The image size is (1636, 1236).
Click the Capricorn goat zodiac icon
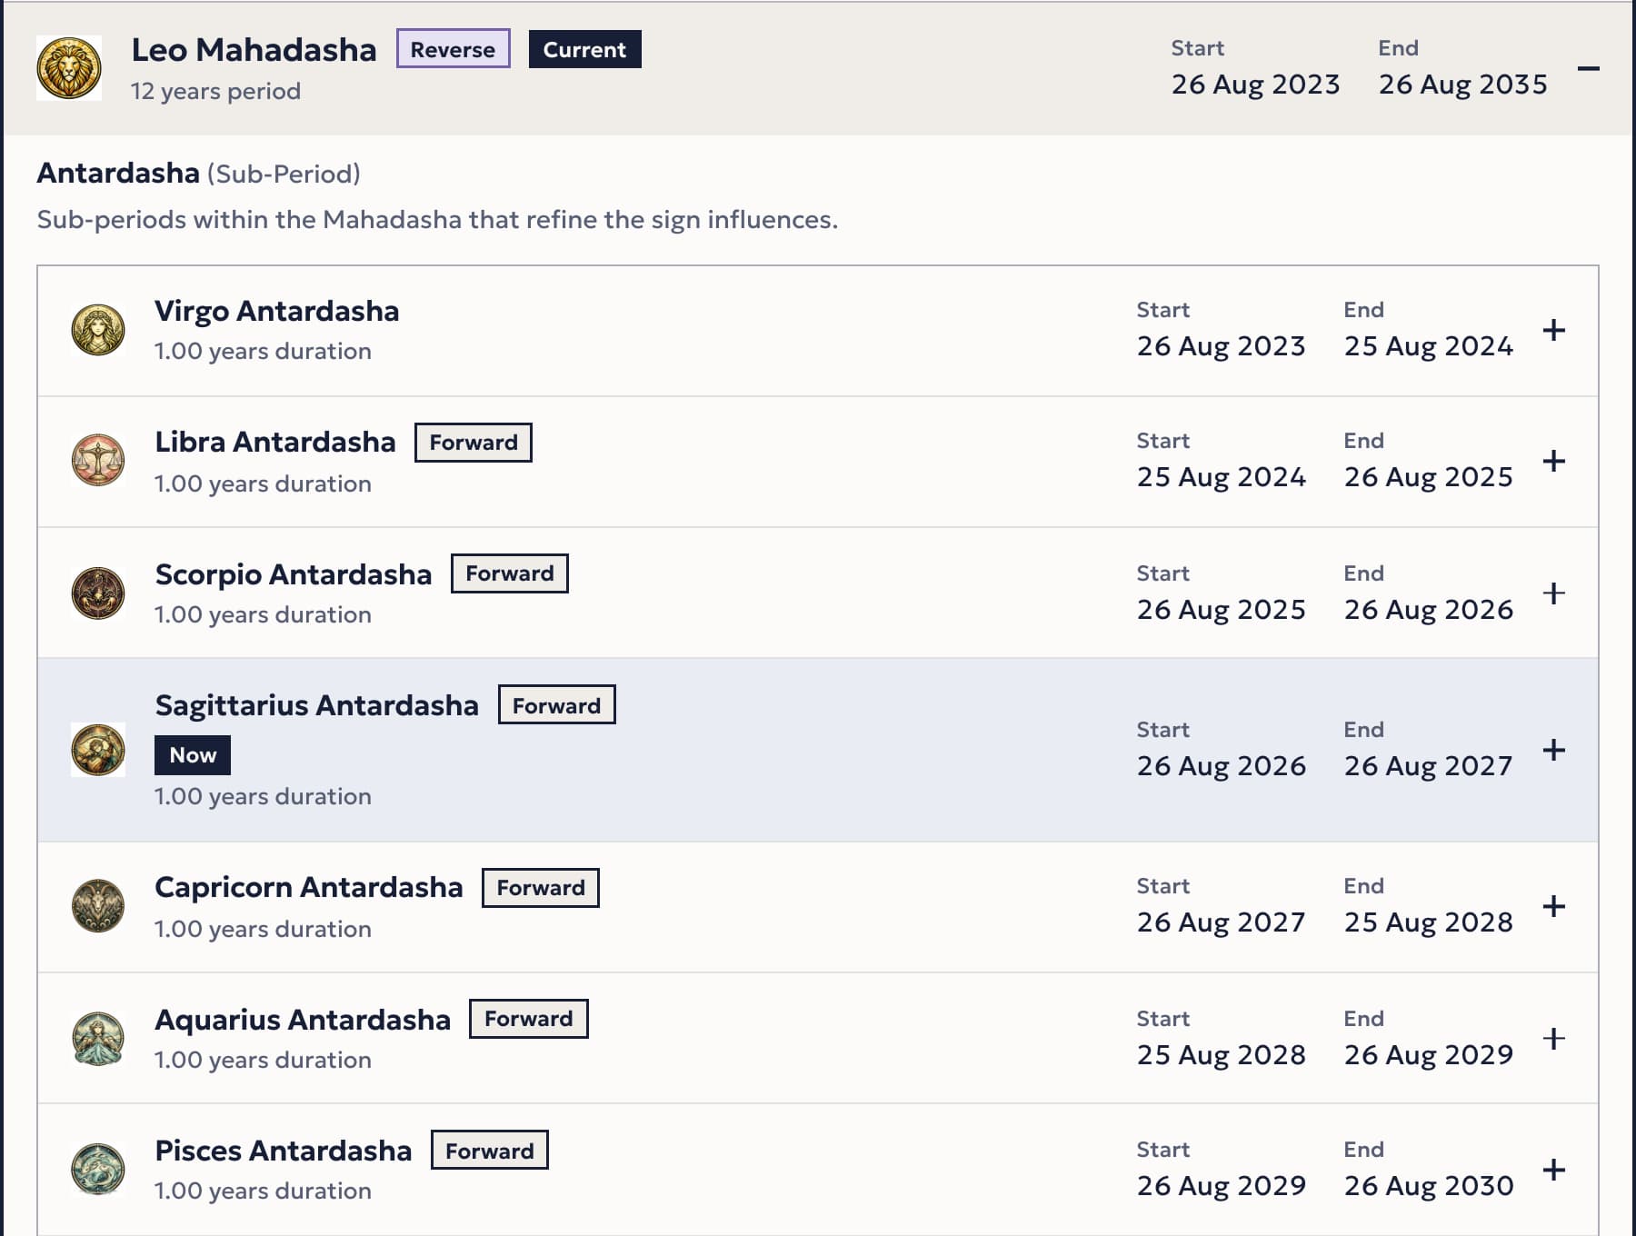(x=98, y=906)
